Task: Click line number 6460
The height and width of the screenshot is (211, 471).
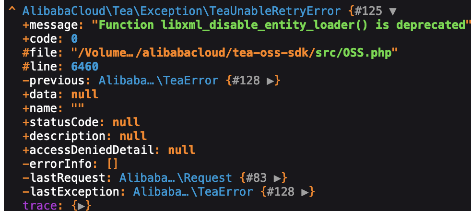Action: pos(85,67)
